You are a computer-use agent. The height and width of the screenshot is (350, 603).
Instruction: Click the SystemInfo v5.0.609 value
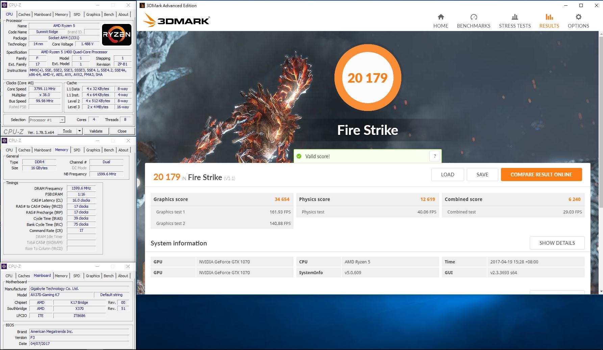click(353, 272)
